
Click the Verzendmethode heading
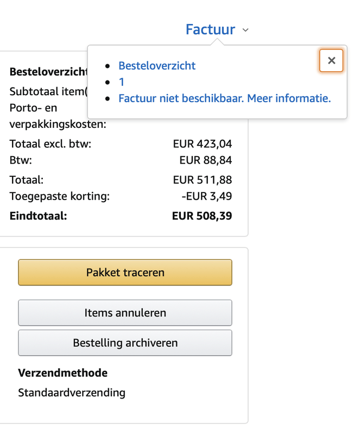pos(62,373)
